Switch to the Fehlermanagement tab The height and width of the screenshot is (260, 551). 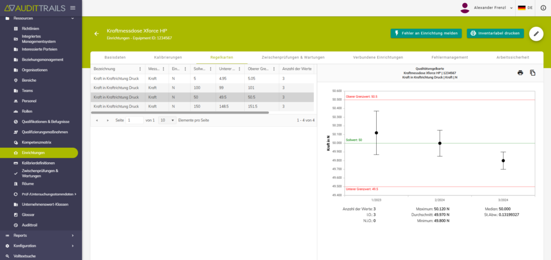click(x=449, y=57)
